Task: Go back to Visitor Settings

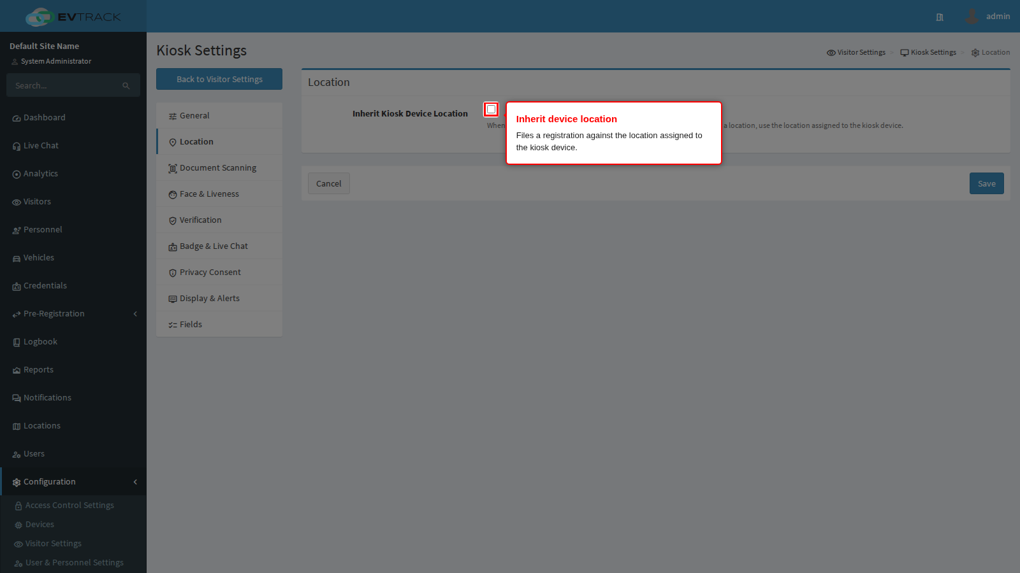Action: pos(219,79)
